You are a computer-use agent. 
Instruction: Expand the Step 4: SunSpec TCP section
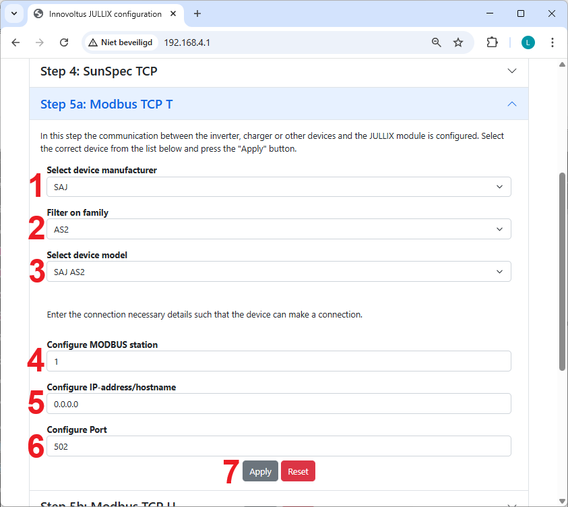click(278, 71)
